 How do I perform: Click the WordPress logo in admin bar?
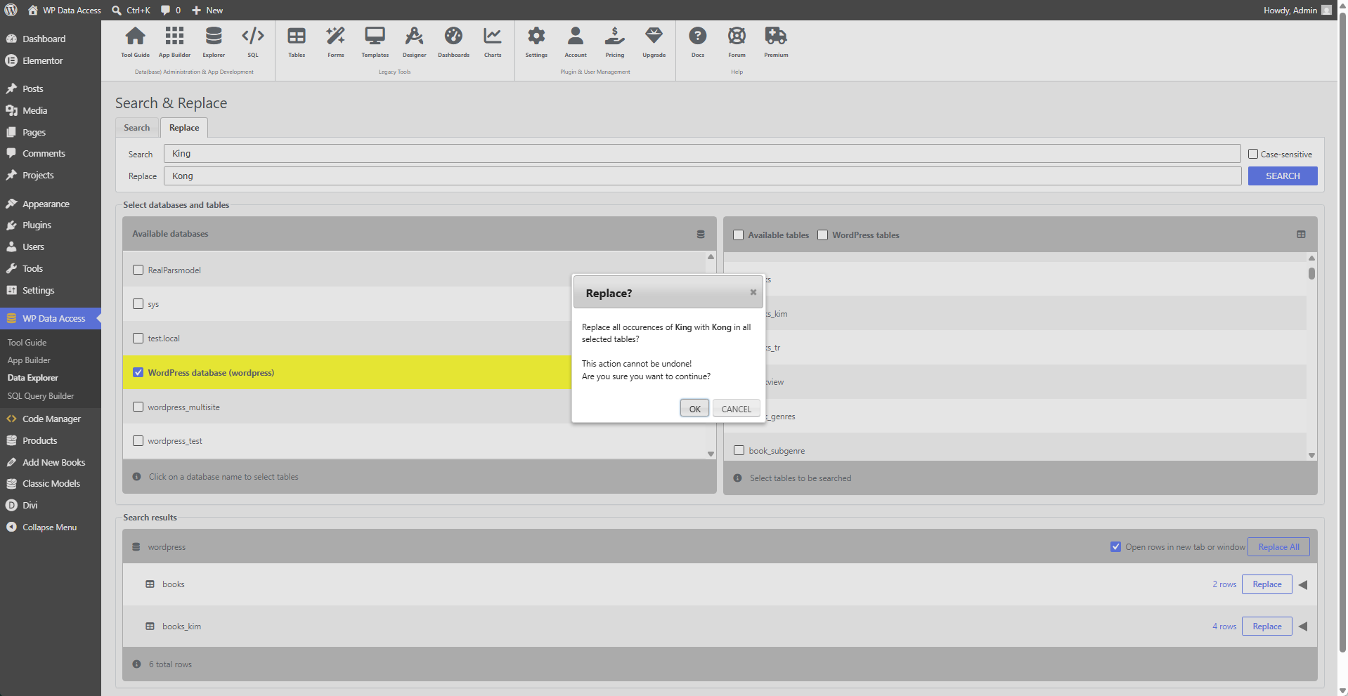click(11, 10)
